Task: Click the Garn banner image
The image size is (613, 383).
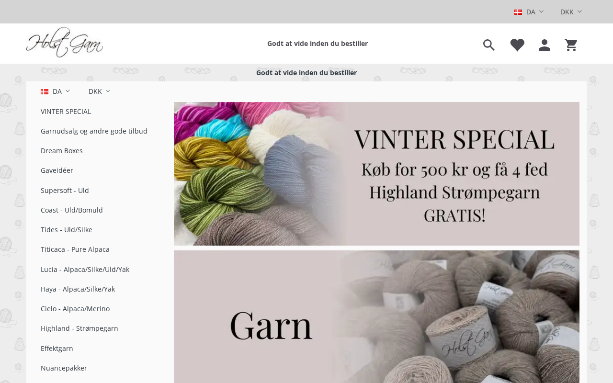Action: coord(376,316)
